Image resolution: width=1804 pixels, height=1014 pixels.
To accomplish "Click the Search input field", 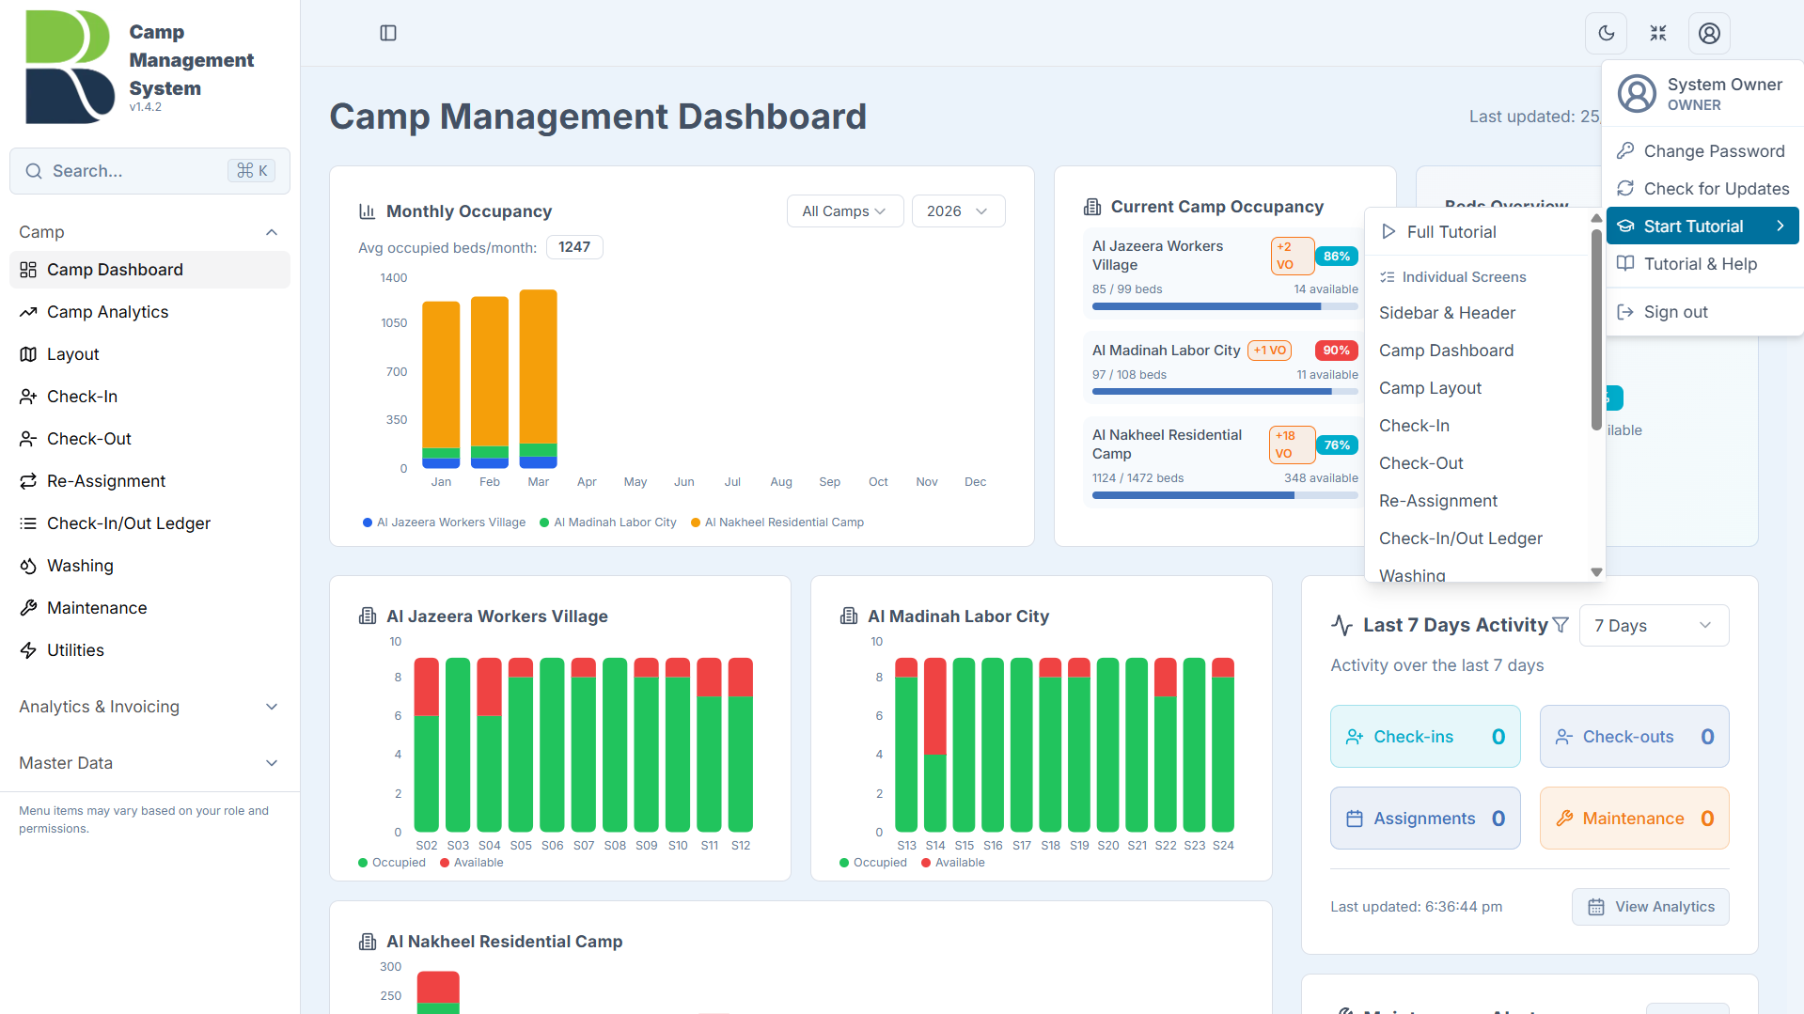I will [x=149, y=171].
